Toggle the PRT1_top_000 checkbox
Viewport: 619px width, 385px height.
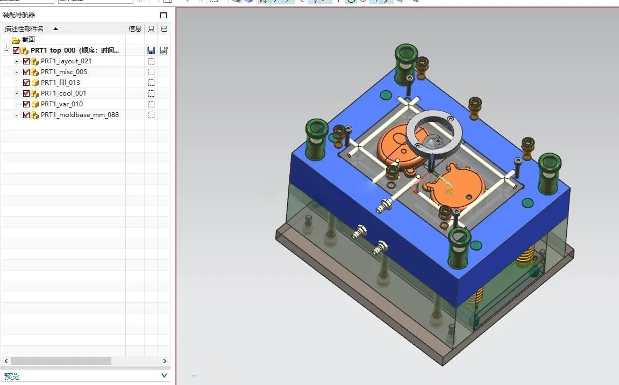click(16, 50)
